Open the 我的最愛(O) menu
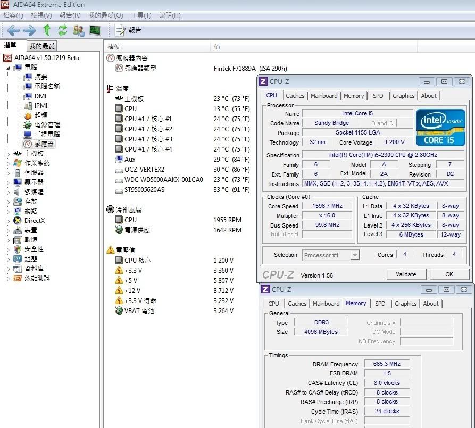 (x=106, y=15)
